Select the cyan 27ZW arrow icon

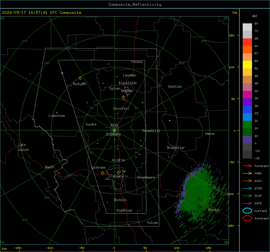tap(247, 188)
